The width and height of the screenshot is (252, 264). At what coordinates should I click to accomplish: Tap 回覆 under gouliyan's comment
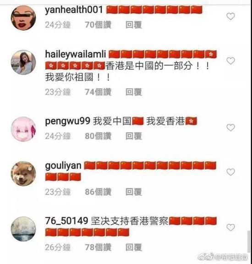coord(134,192)
